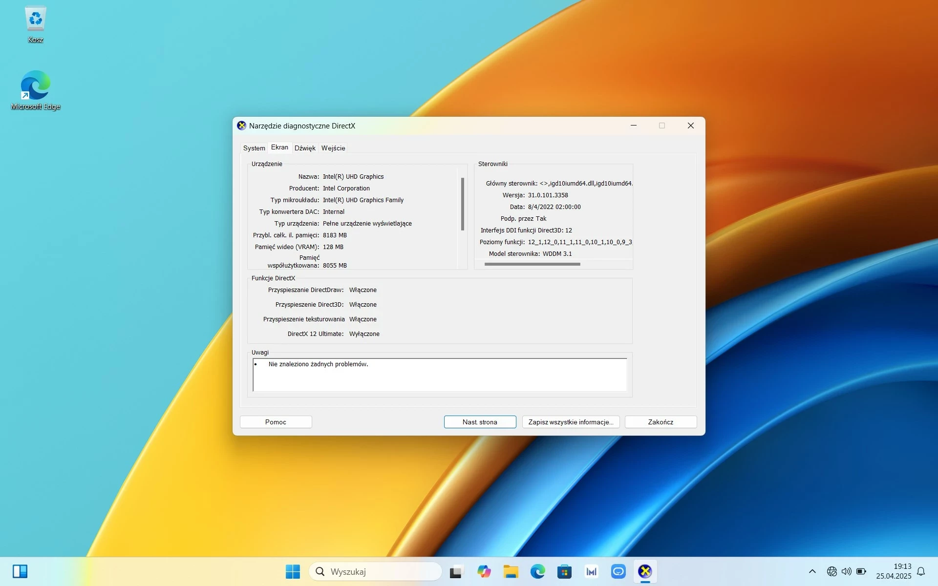Click the Wyszukaj search field

pyautogui.click(x=376, y=571)
